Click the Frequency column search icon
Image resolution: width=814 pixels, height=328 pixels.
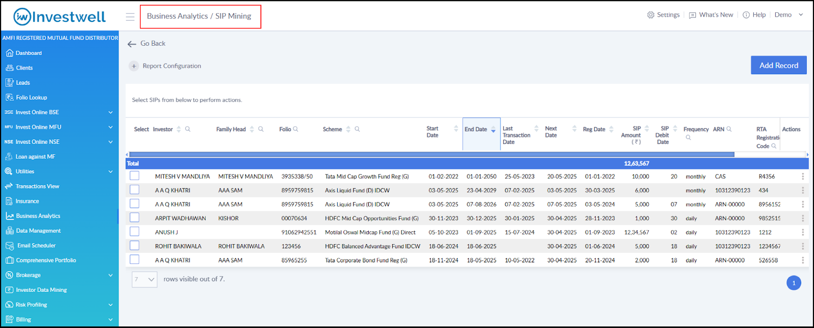pos(688,137)
